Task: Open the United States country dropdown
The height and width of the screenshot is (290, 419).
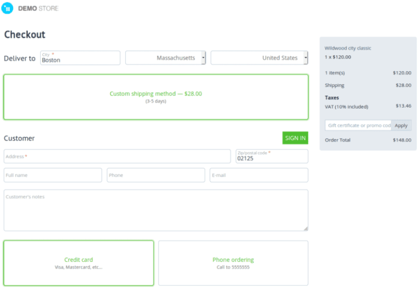Action: pyautogui.click(x=259, y=58)
